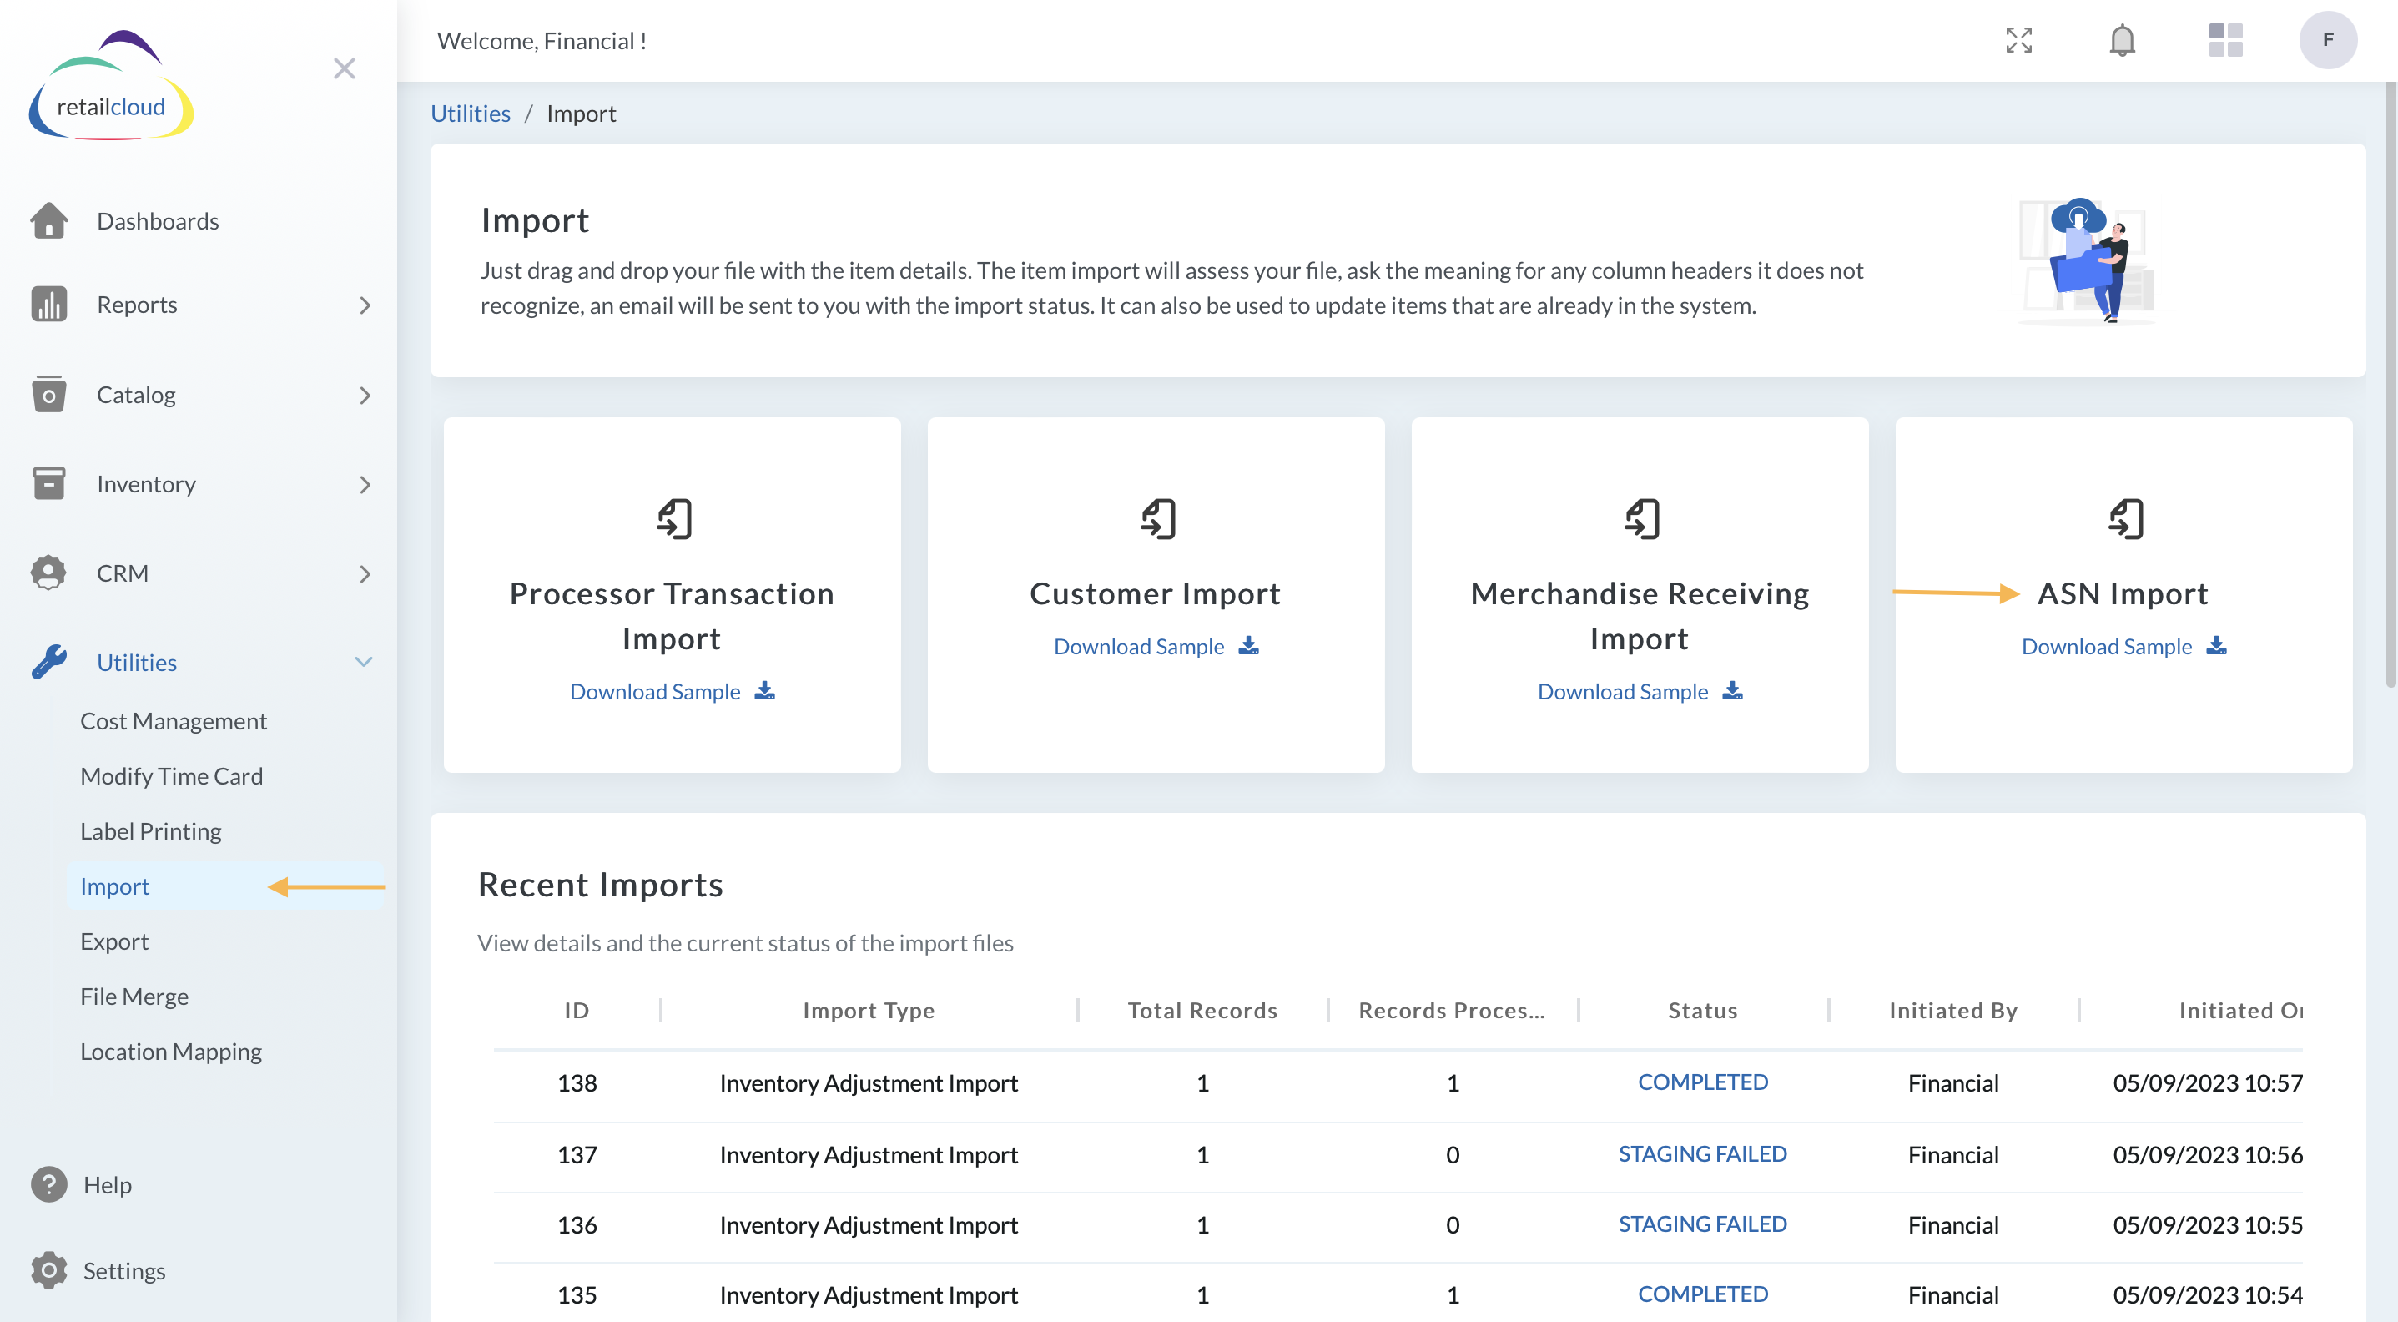
Task: Close the sidebar with the X icon
Action: 345,68
